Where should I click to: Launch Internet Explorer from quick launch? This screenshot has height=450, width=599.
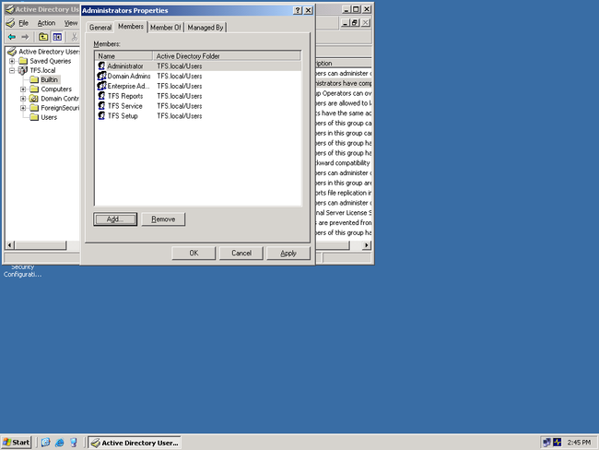pos(59,443)
